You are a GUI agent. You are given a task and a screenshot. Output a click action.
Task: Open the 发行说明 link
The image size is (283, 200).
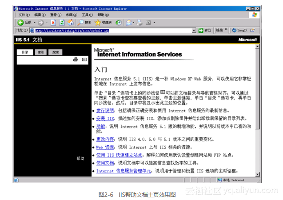pyautogui.click(x=105, y=111)
